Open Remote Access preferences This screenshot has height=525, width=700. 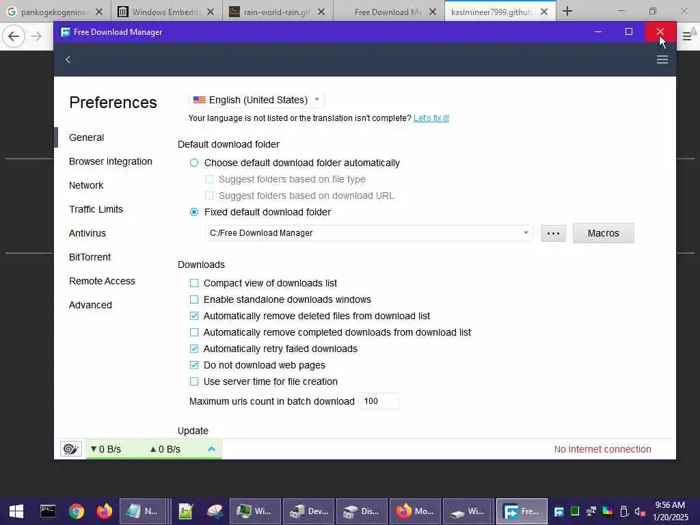tap(103, 281)
